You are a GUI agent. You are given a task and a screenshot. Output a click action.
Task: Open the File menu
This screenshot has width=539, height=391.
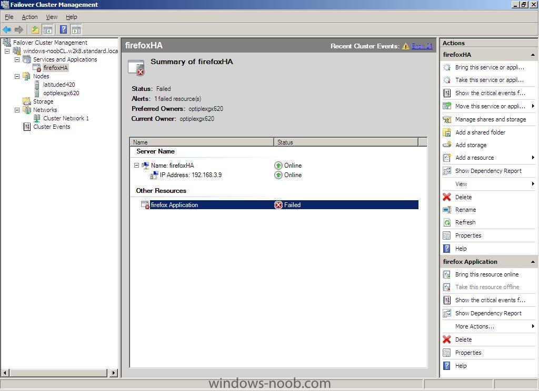(x=9, y=17)
